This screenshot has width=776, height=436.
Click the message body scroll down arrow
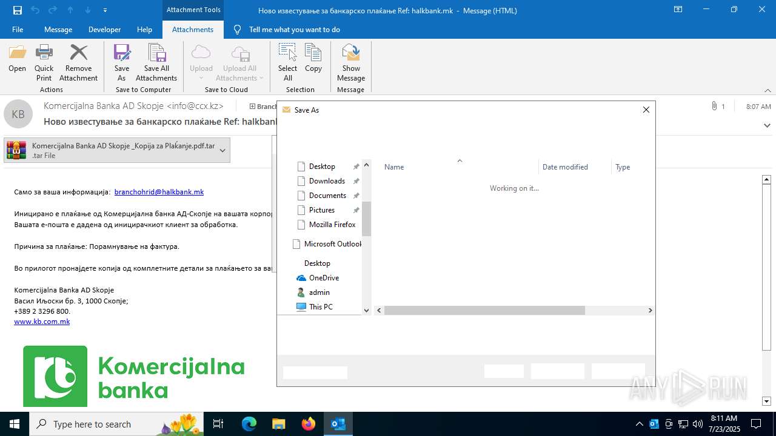coord(766,401)
